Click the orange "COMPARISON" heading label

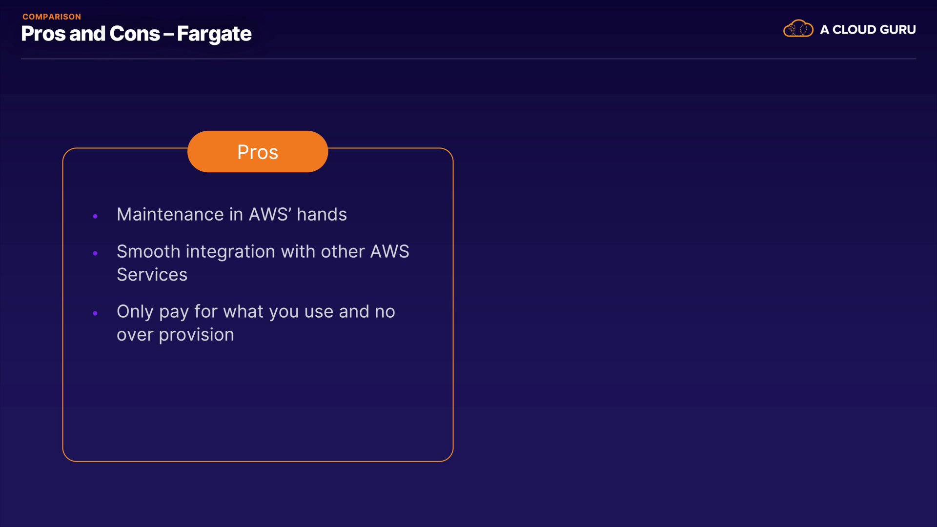[x=52, y=17]
